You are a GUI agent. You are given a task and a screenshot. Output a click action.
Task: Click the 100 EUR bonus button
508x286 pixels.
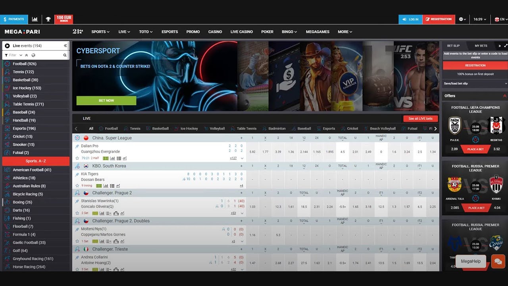[x=64, y=19]
